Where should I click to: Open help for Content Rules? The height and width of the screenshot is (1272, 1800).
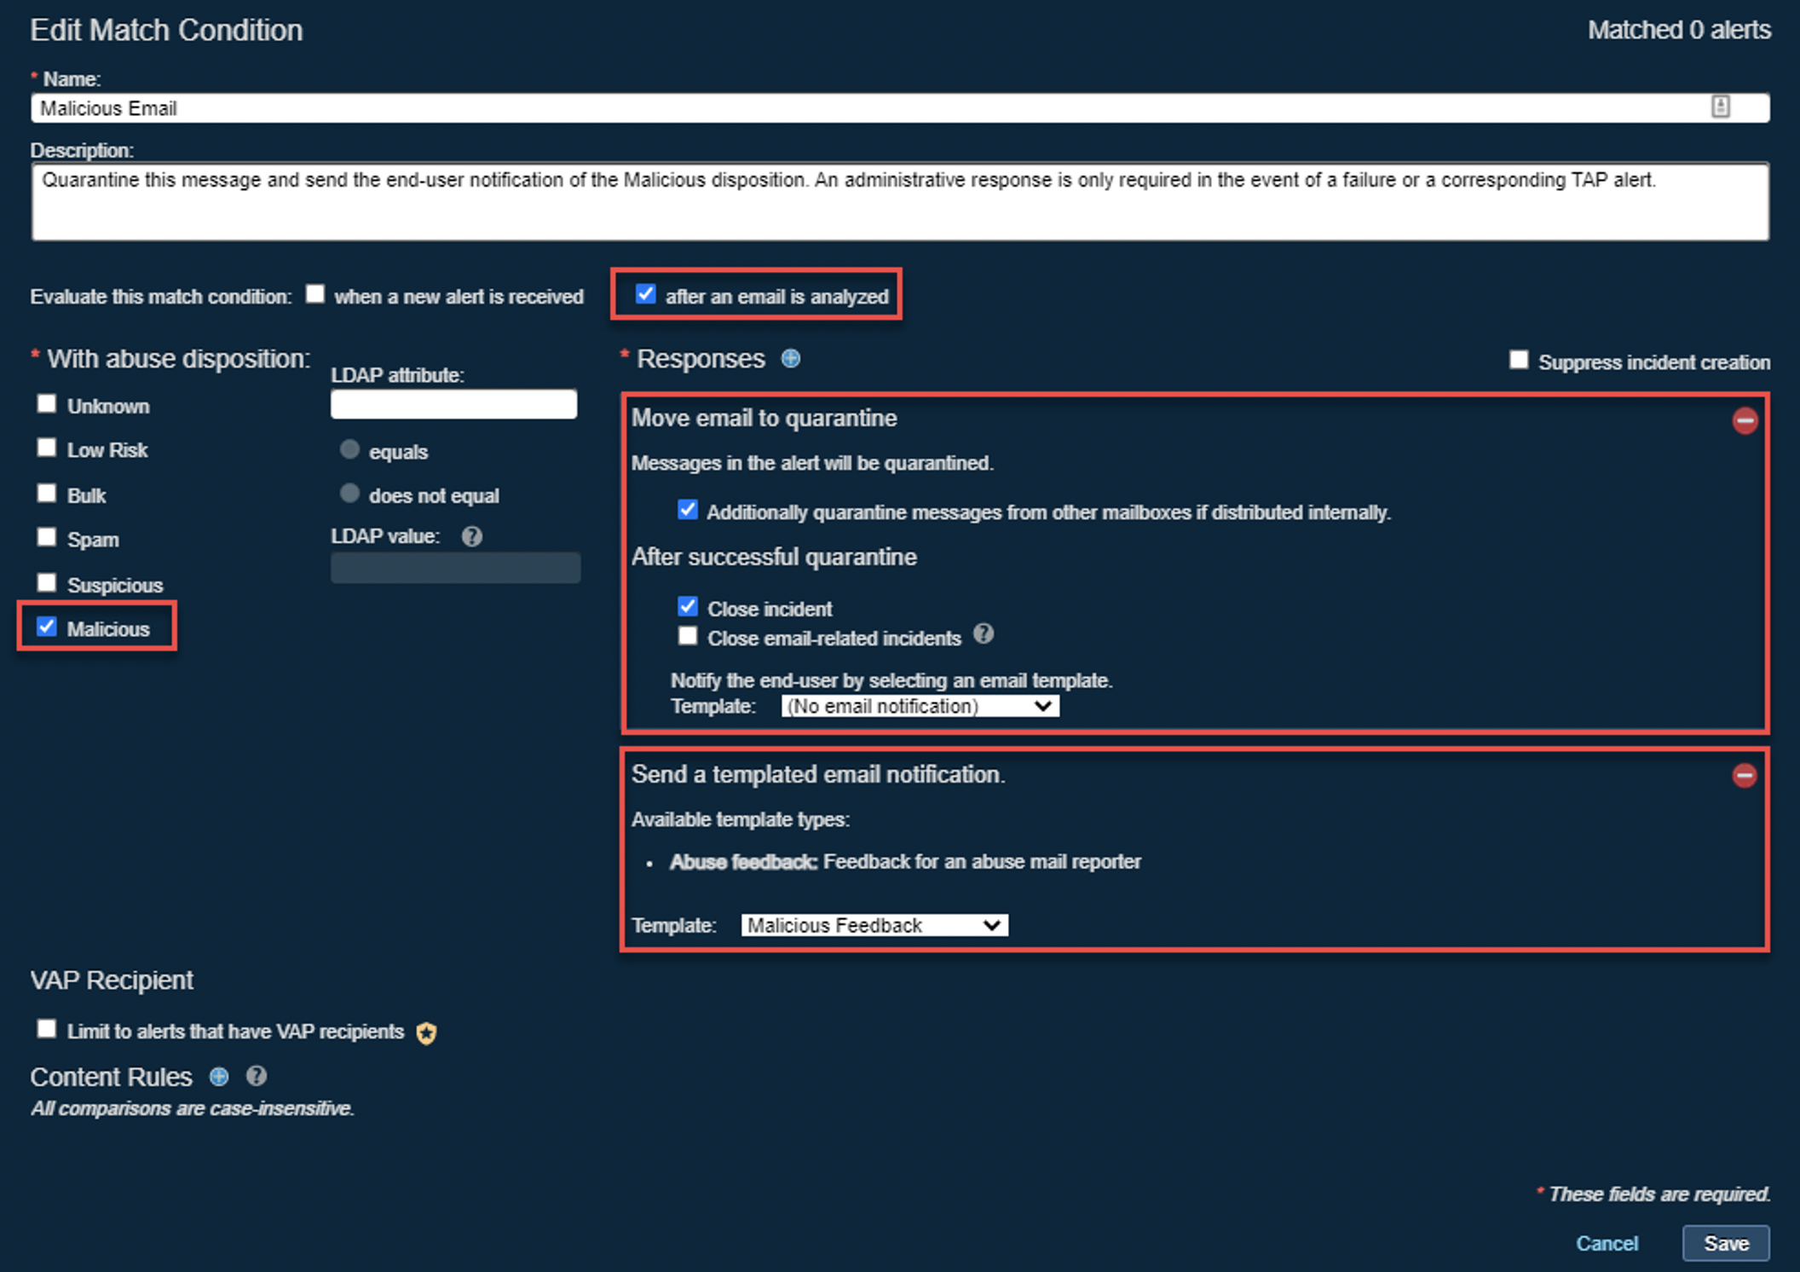tap(257, 1077)
